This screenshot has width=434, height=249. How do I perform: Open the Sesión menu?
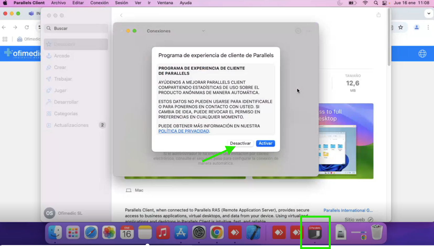tap(122, 3)
